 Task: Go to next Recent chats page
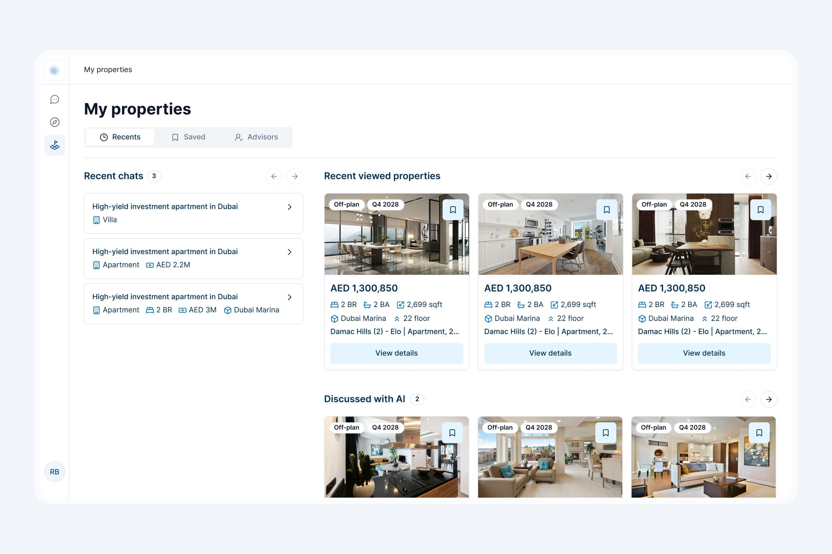click(295, 176)
